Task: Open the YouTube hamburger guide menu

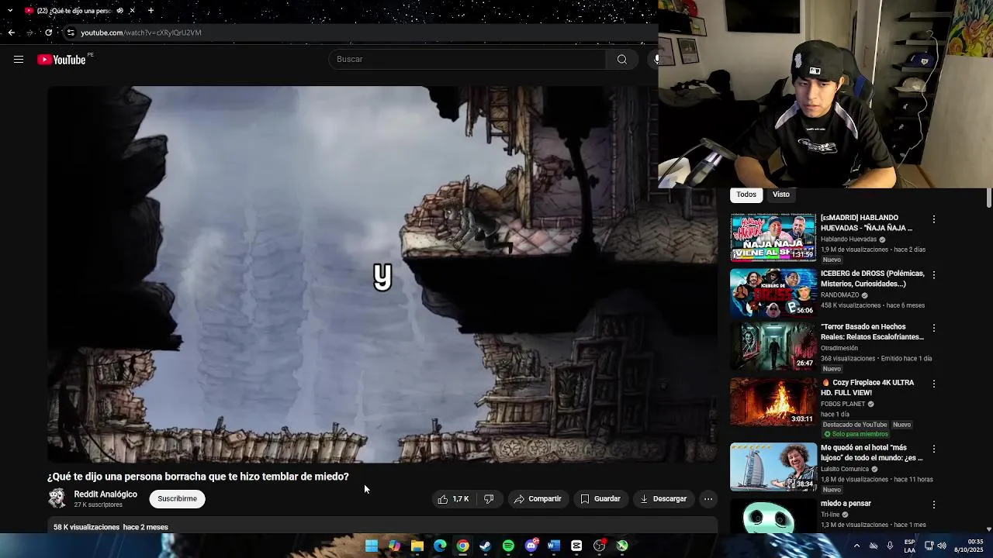Action: click(19, 60)
